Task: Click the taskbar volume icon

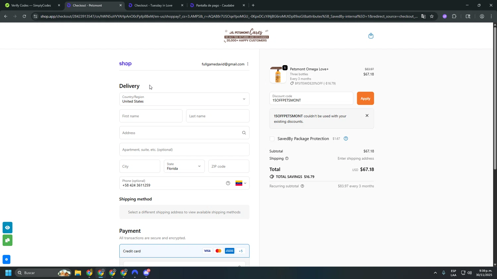Action: [x=469, y=273]
